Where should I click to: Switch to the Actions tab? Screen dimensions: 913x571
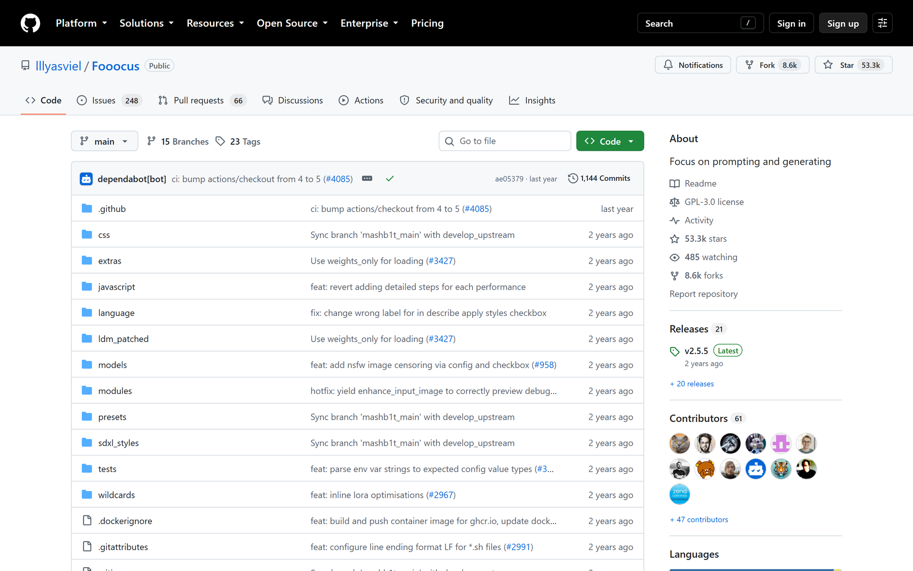point(361,100)
